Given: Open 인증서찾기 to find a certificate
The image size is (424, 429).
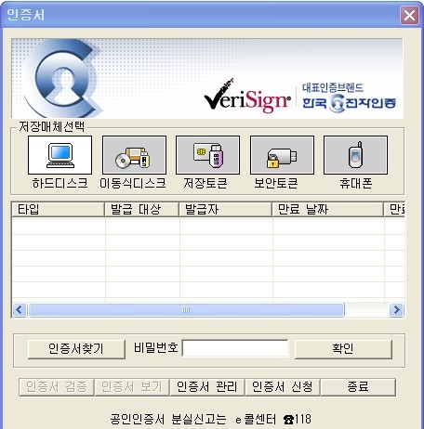Looking at the screenshot, I should click(x=76, y=349).
